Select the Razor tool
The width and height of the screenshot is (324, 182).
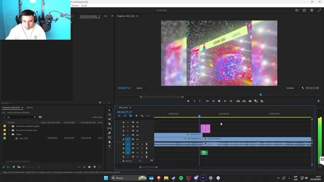(109, 124)
